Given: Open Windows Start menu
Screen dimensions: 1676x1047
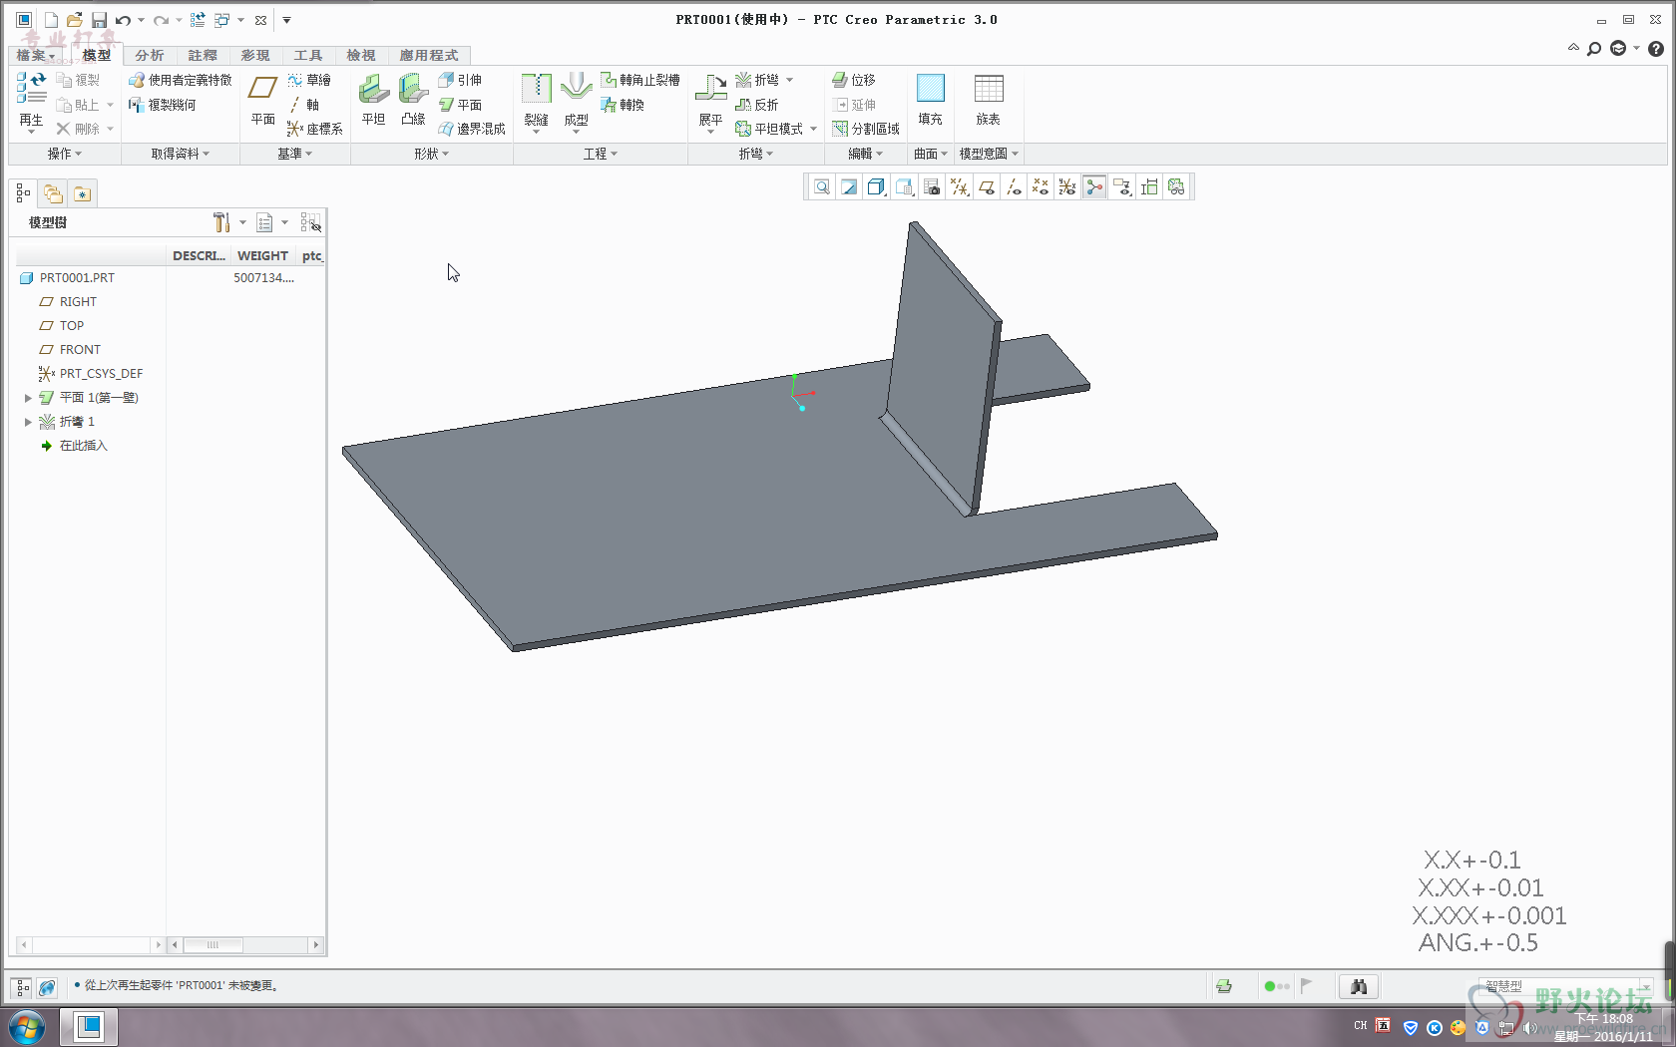Looking at the screenshot, I should (x=26, y=1026).
